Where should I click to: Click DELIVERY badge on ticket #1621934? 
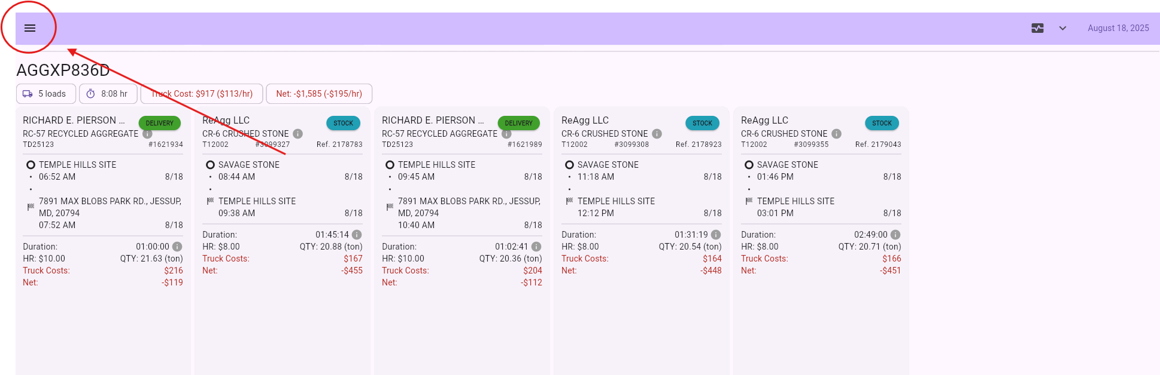click(x=159, y=123)
